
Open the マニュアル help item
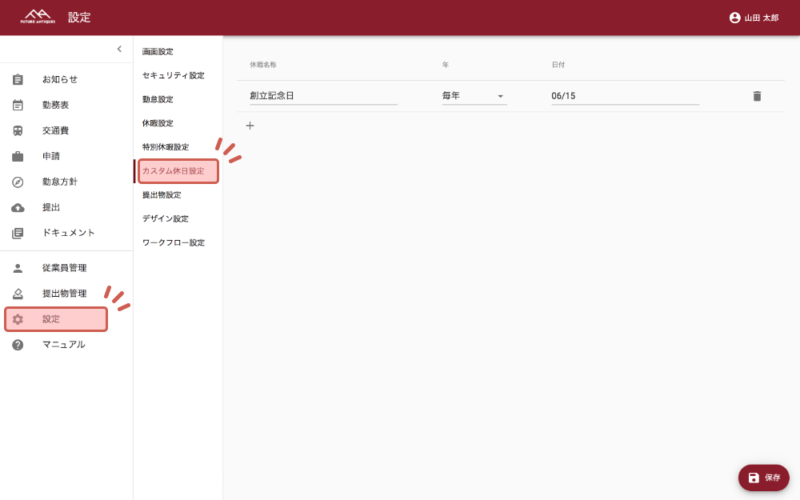[x=63, y=345]
